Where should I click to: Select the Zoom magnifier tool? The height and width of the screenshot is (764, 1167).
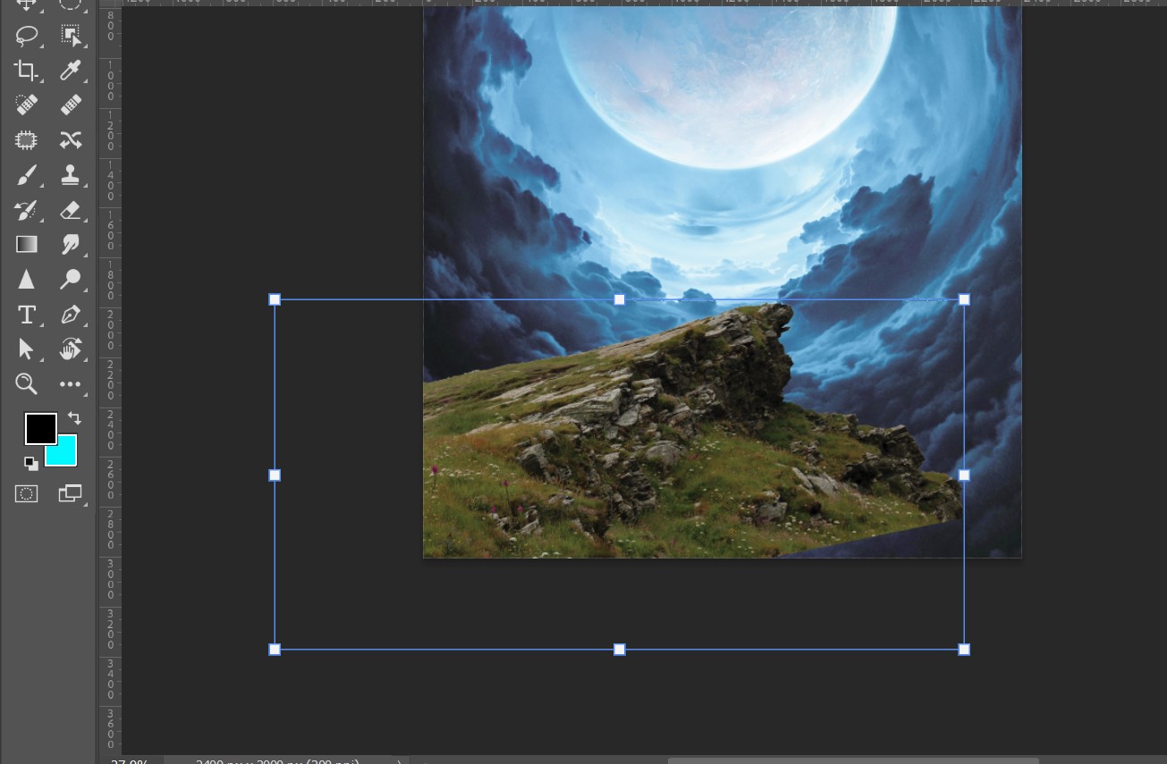[x=27, y=384]
